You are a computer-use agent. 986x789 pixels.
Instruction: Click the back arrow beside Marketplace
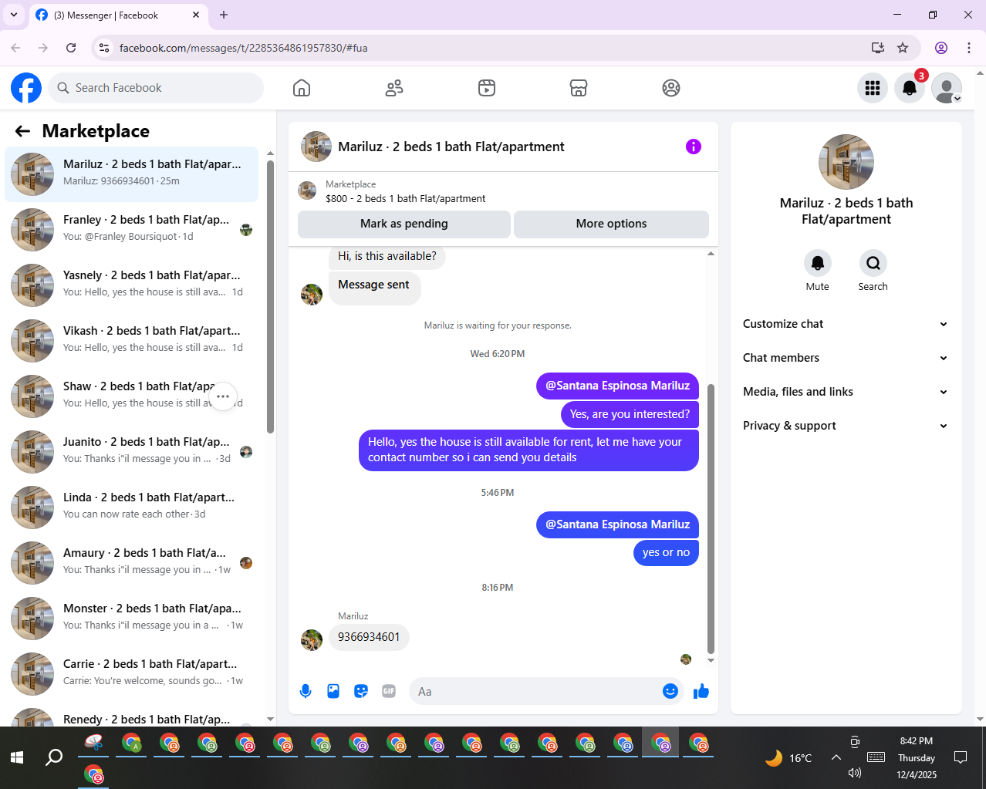(22, 131)
